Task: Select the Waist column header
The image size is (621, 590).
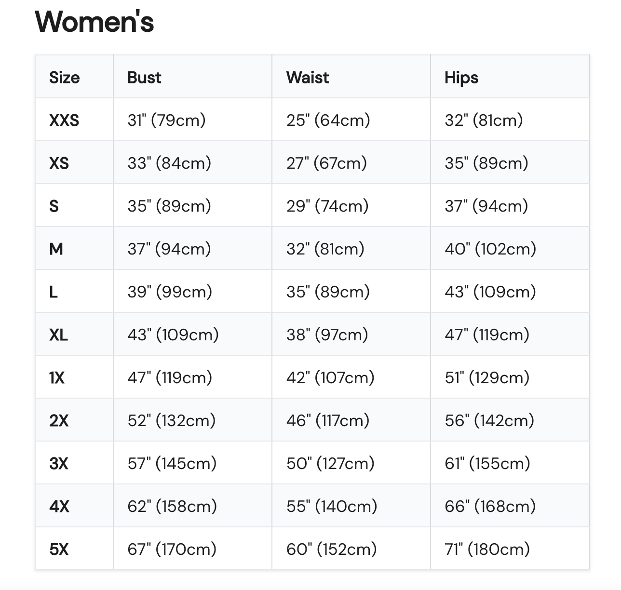Action: [x=308, y=78]
